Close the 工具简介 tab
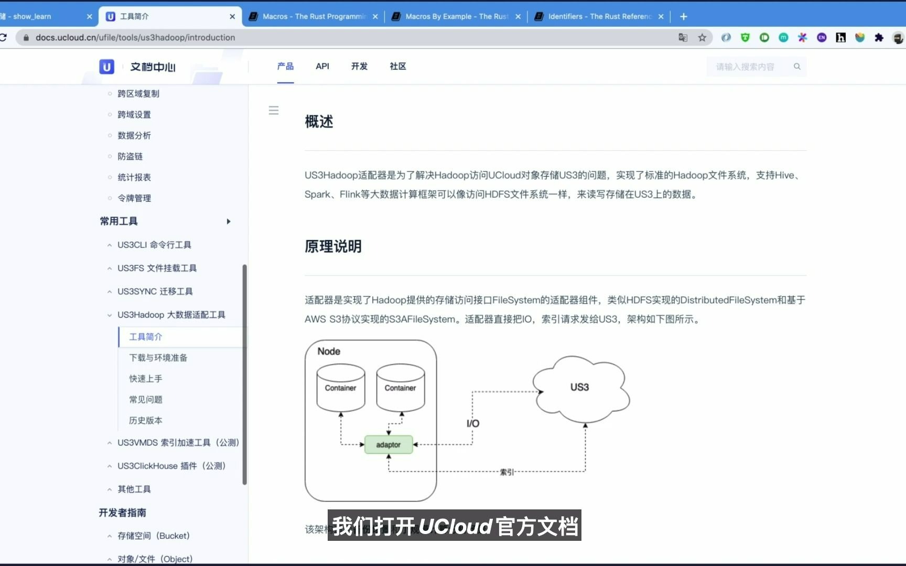This screenshot has width=906, height=566. (x=232, y=17)
